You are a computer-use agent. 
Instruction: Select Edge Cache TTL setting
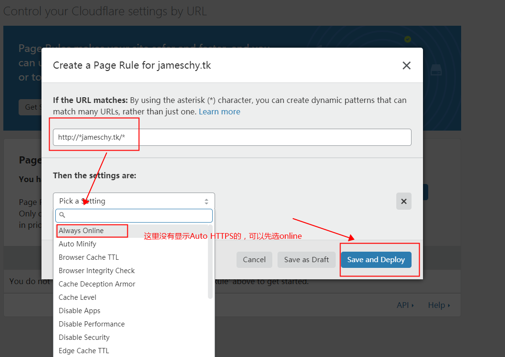click(x=131, y=350)
